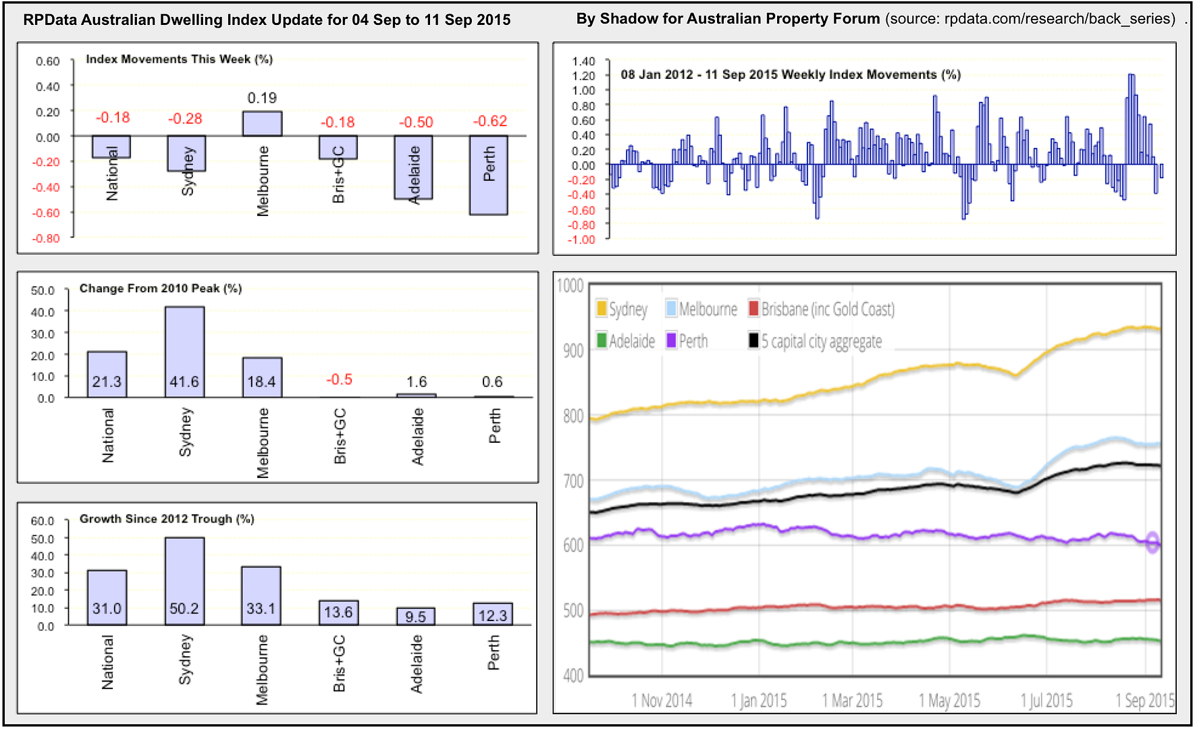
Task: Select the Sydney 41.6 bar in 2010 Peak chart
Action: [184, 352]
